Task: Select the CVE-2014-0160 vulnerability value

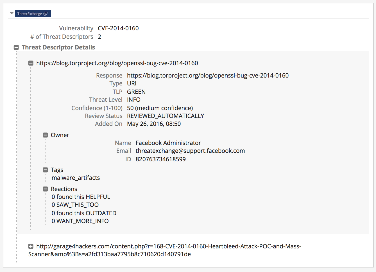Action: (118, 28)
